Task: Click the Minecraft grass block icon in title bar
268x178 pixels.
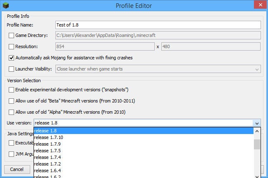Action: pyautogui.click(x=6, y=6)
